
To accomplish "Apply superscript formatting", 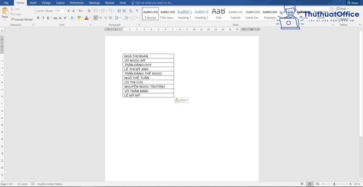I will pyautogui.click(x=65, y=18).
